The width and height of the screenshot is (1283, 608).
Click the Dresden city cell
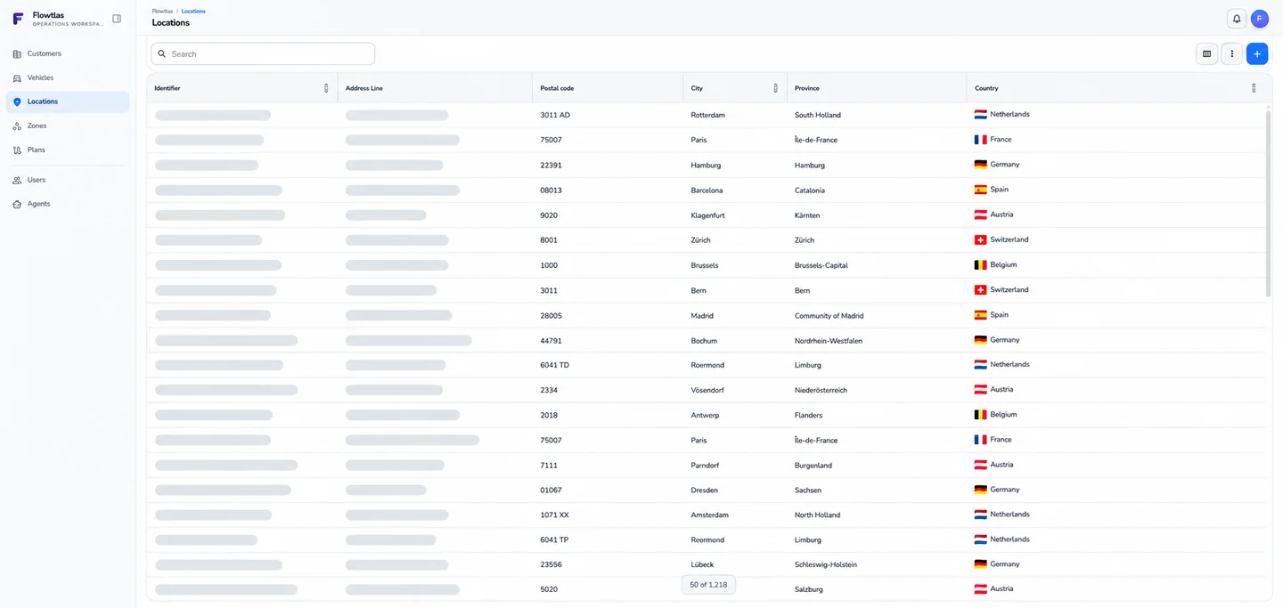coord(705,490)
